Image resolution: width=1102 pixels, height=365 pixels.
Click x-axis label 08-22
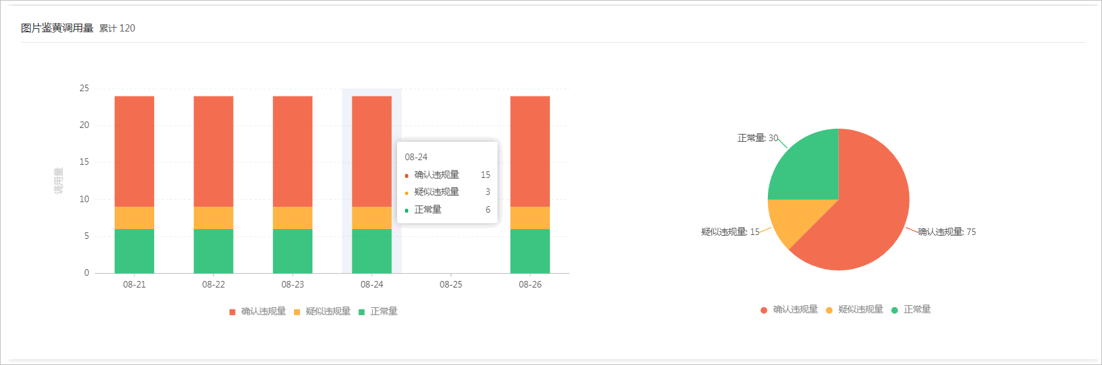tap(213, 284)
